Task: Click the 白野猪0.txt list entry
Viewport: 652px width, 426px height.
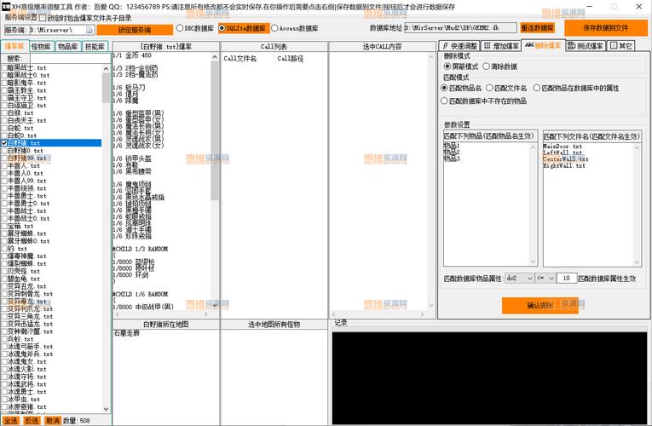Action: point(26,151)
